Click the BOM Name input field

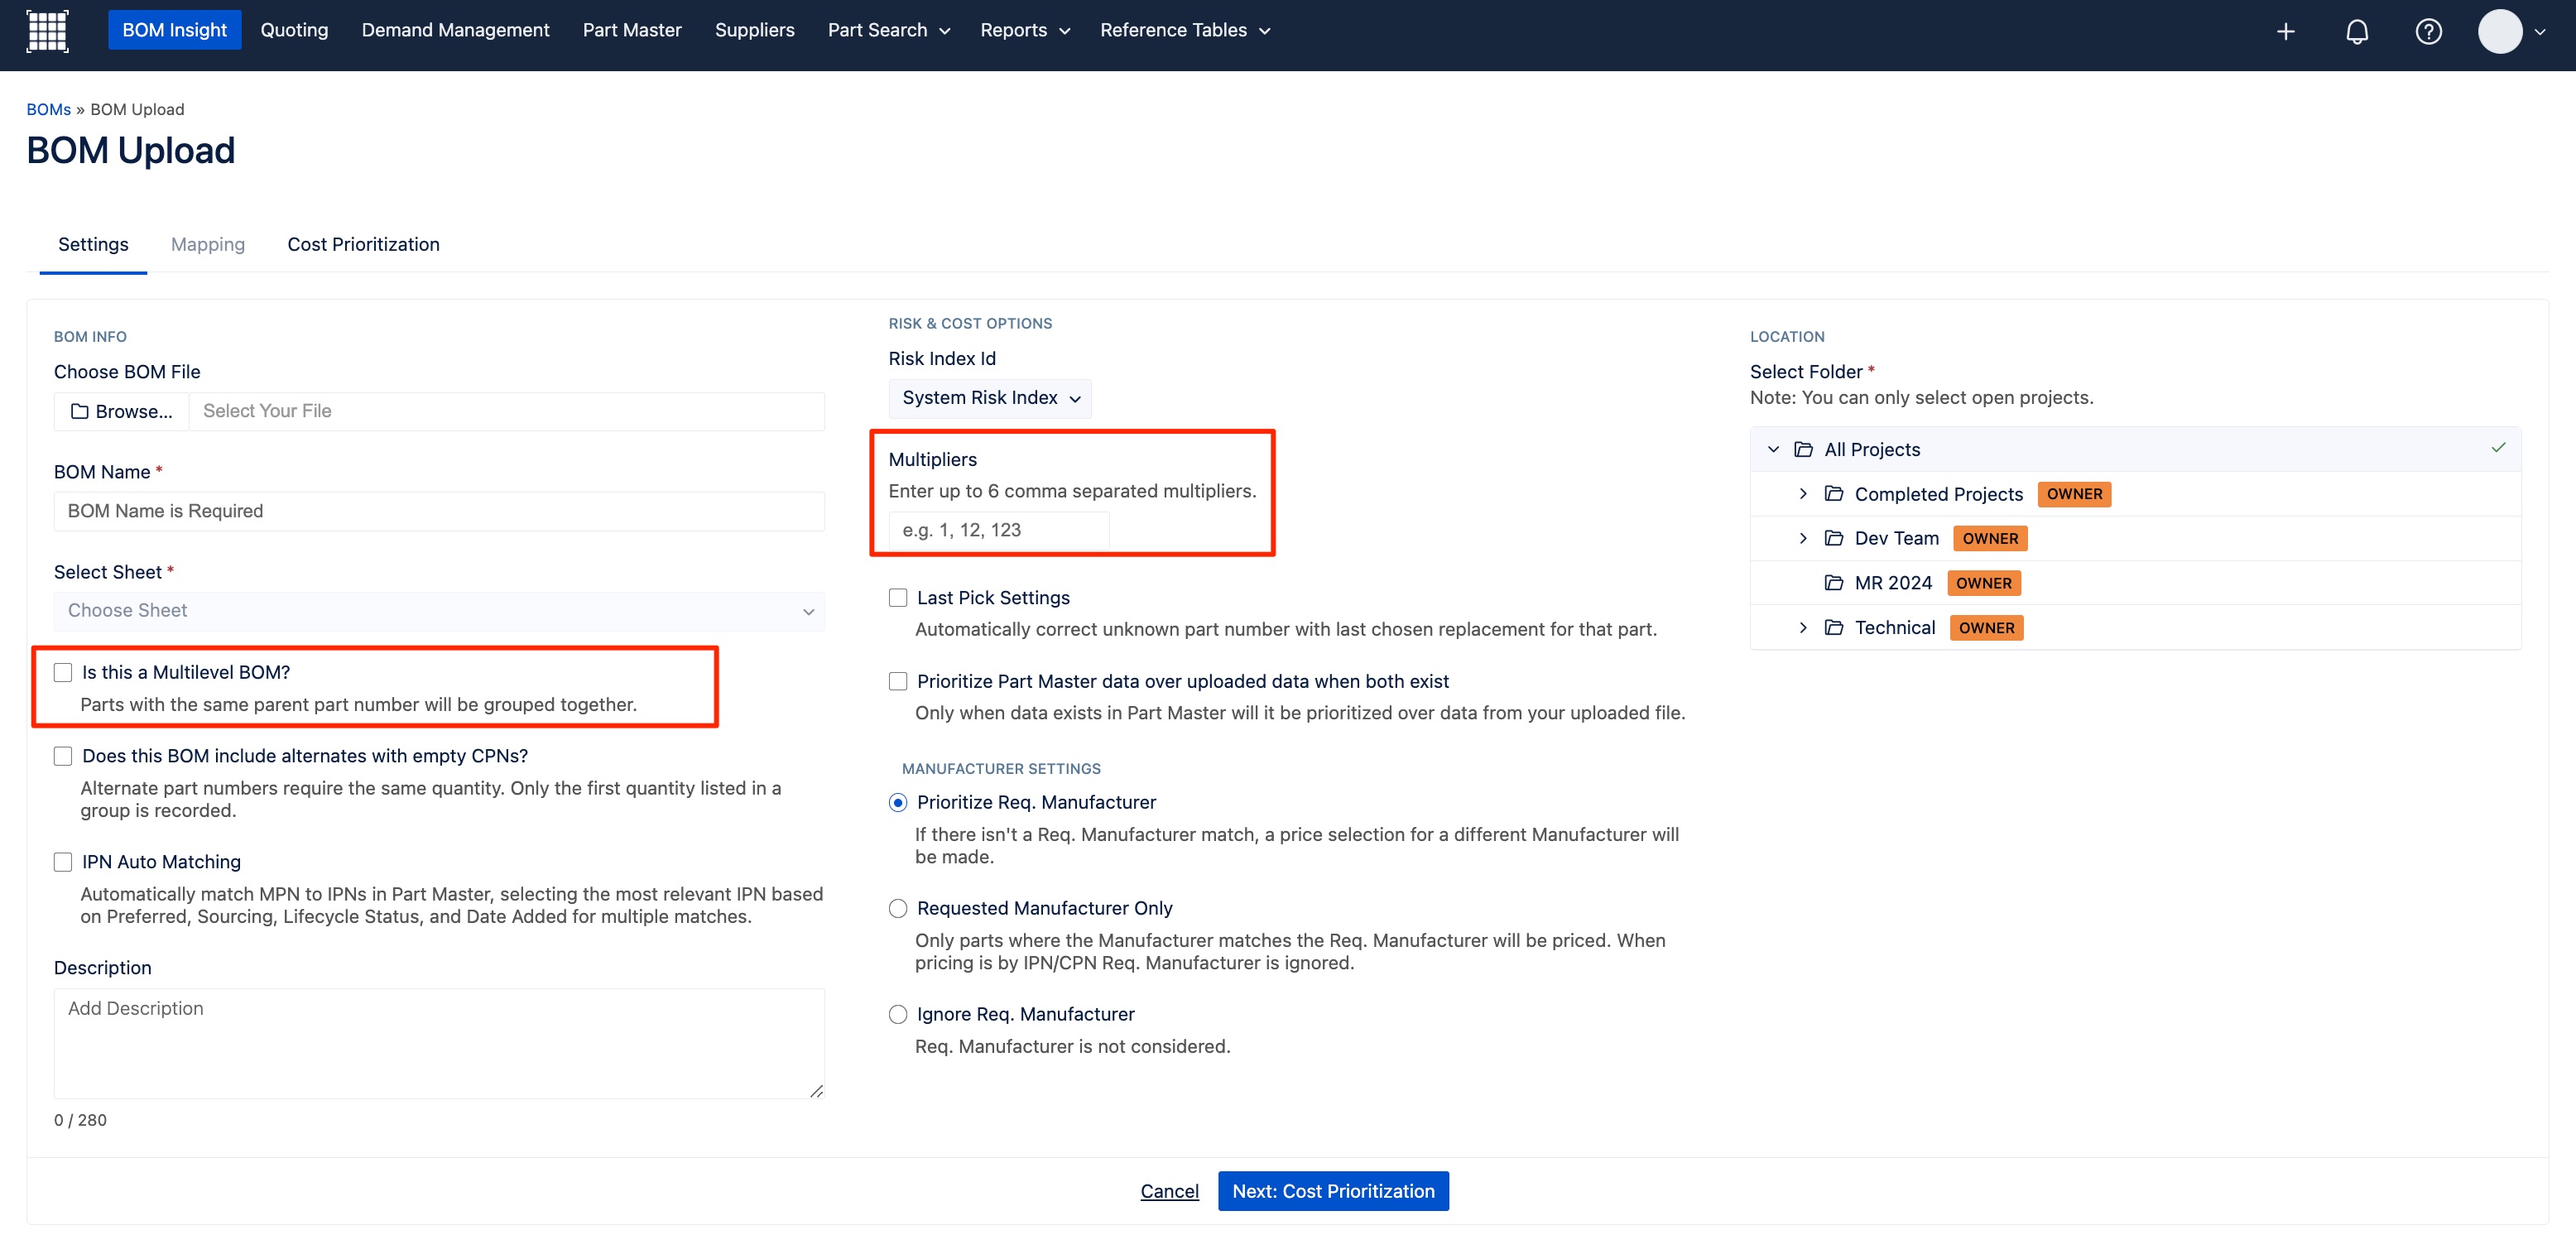point(439,511)
